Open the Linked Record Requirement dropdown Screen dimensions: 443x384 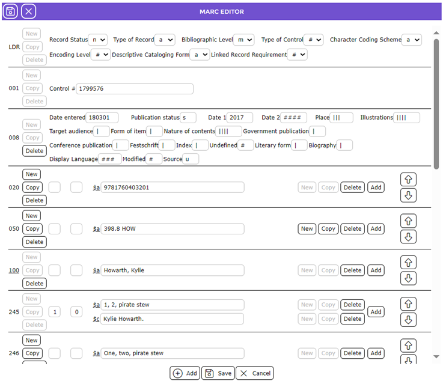click(298, 55)
